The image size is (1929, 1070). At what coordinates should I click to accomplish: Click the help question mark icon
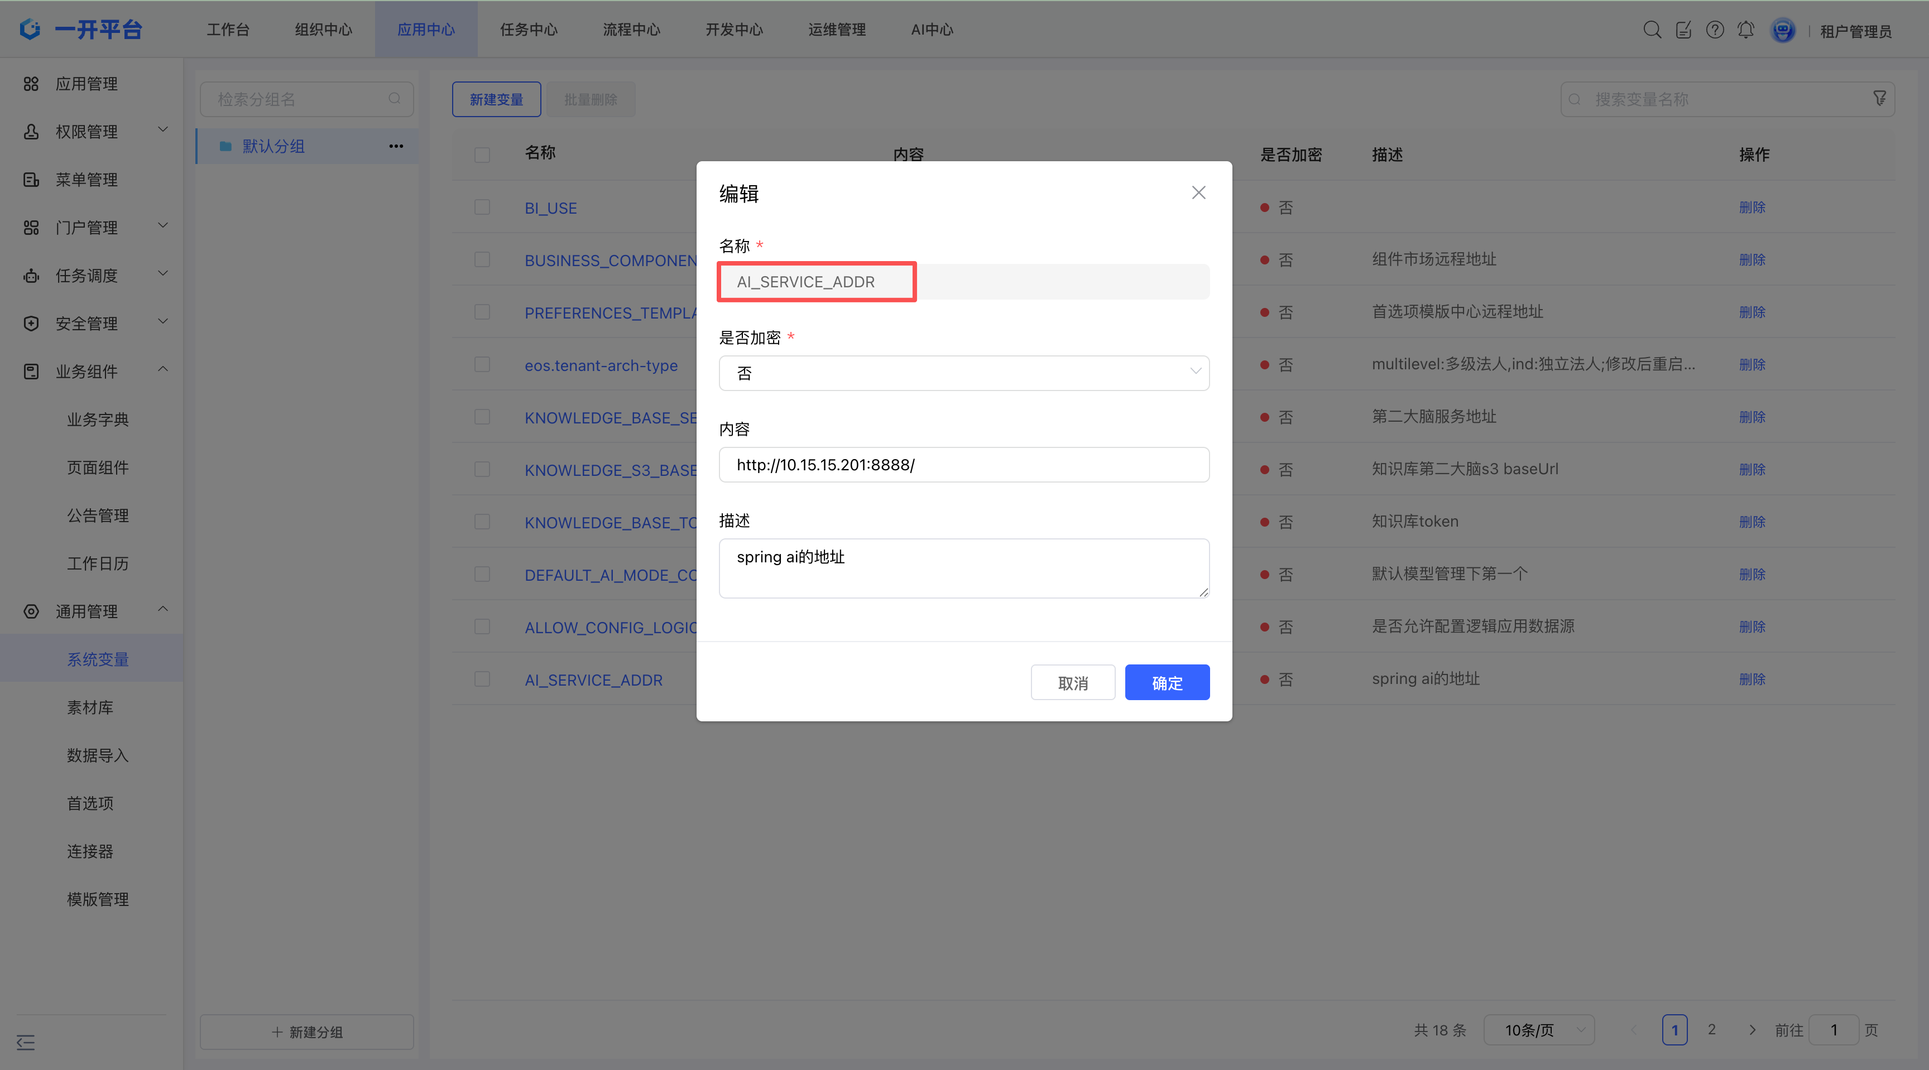(1715, 30)
